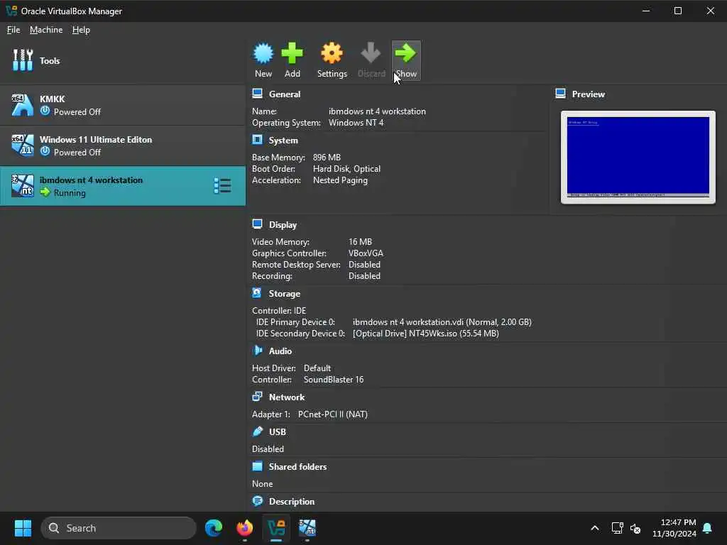Click the 896 MB base memory value
This screenshot has height=545, width=727.
click(x=327, y=157)
